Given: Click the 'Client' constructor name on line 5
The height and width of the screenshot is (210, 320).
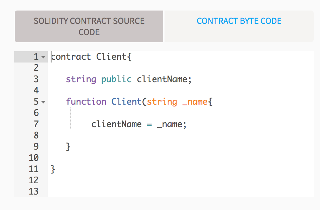Looking at the screenshot, I should click(x=127, y=102).
